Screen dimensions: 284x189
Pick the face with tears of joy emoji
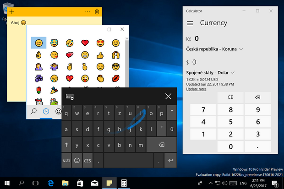click(54, 43)
